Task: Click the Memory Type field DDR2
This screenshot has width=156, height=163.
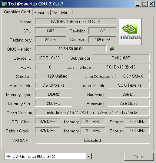Action: [x=54, y=94]
